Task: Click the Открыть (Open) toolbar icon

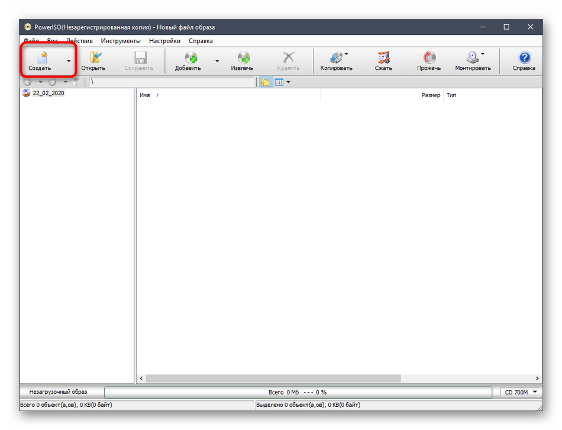Action: pos(93,58)
